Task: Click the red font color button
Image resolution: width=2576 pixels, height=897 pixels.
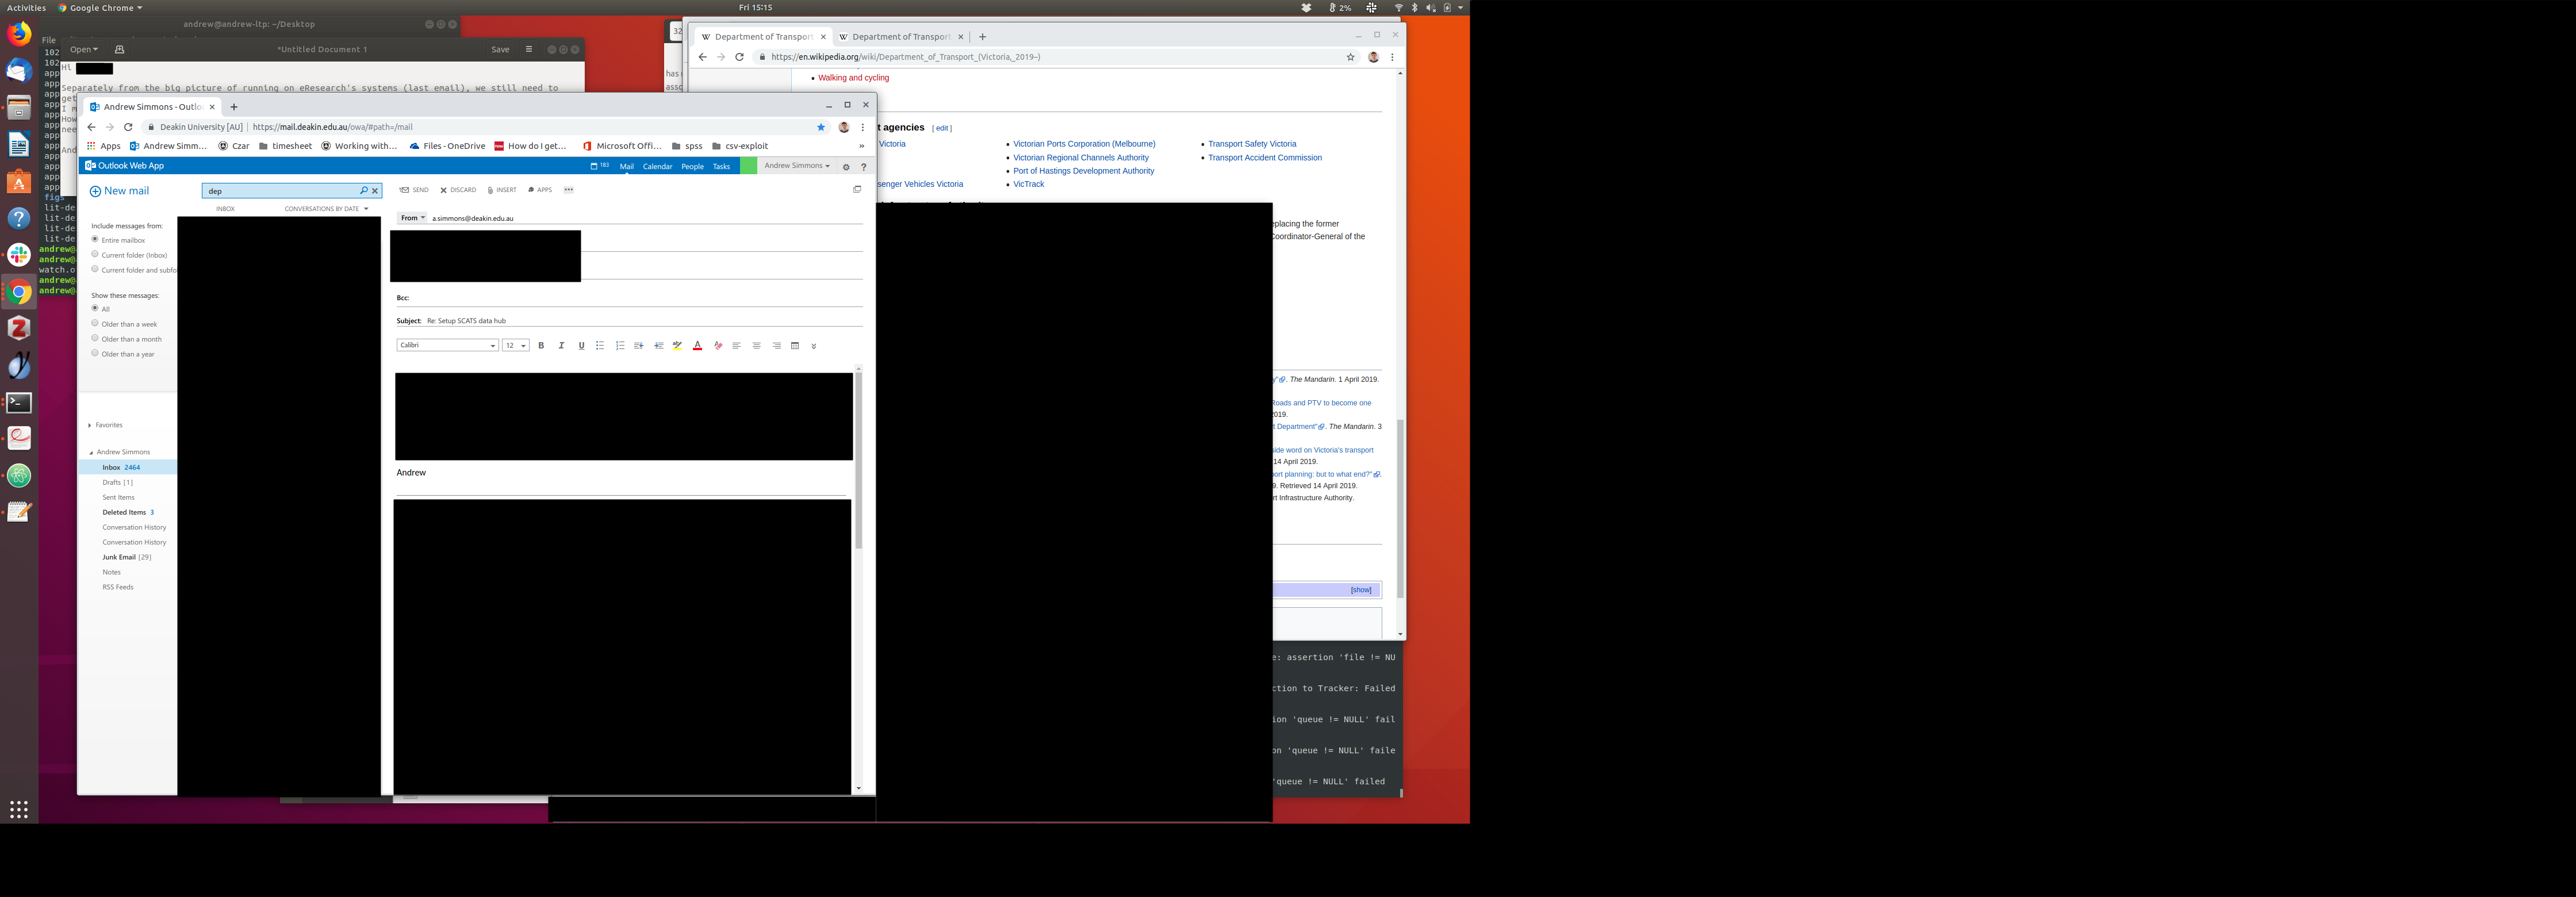Action: 697,346
